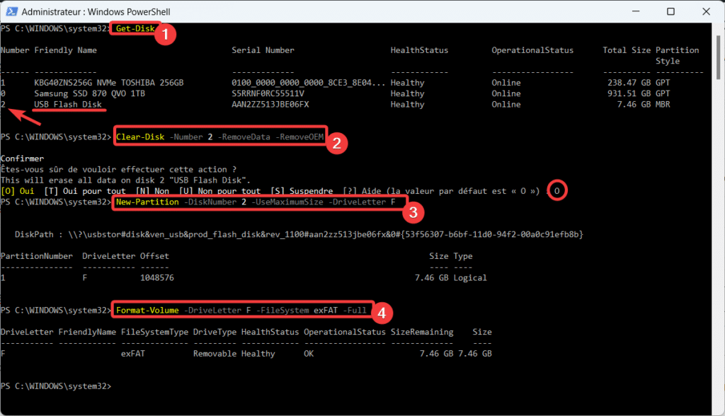Click the KBG40ZNS256G NVMe TOSHIBA disk row
725x416 pixels.
pyautogui.click(x=108, y=83)
